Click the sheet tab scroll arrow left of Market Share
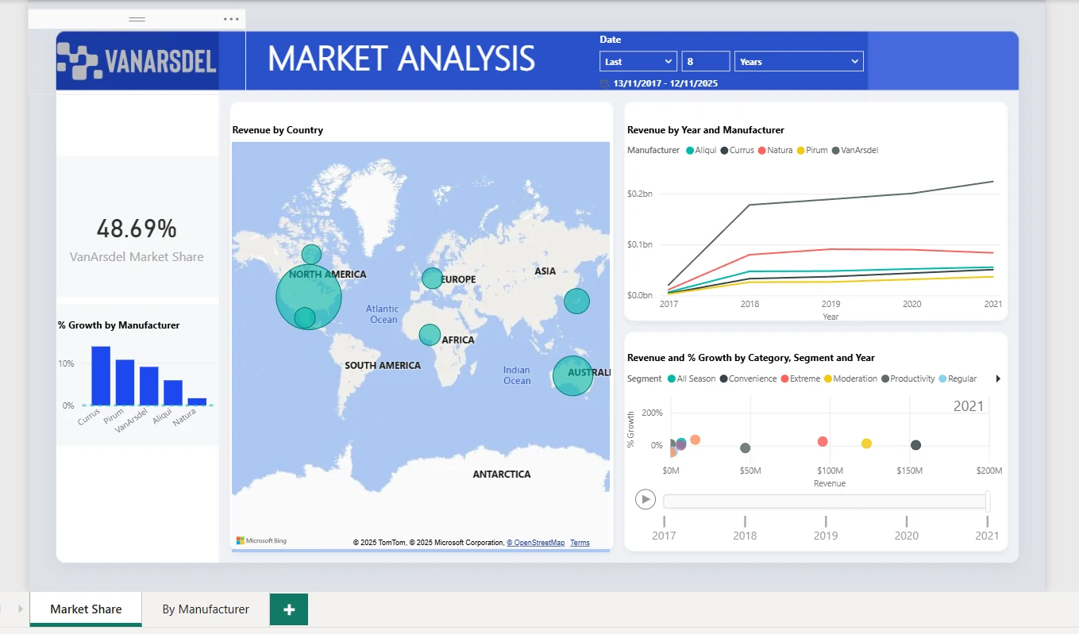Image resolution: width=1079 pixels, height=634 pixels. (x=21, y=609)
